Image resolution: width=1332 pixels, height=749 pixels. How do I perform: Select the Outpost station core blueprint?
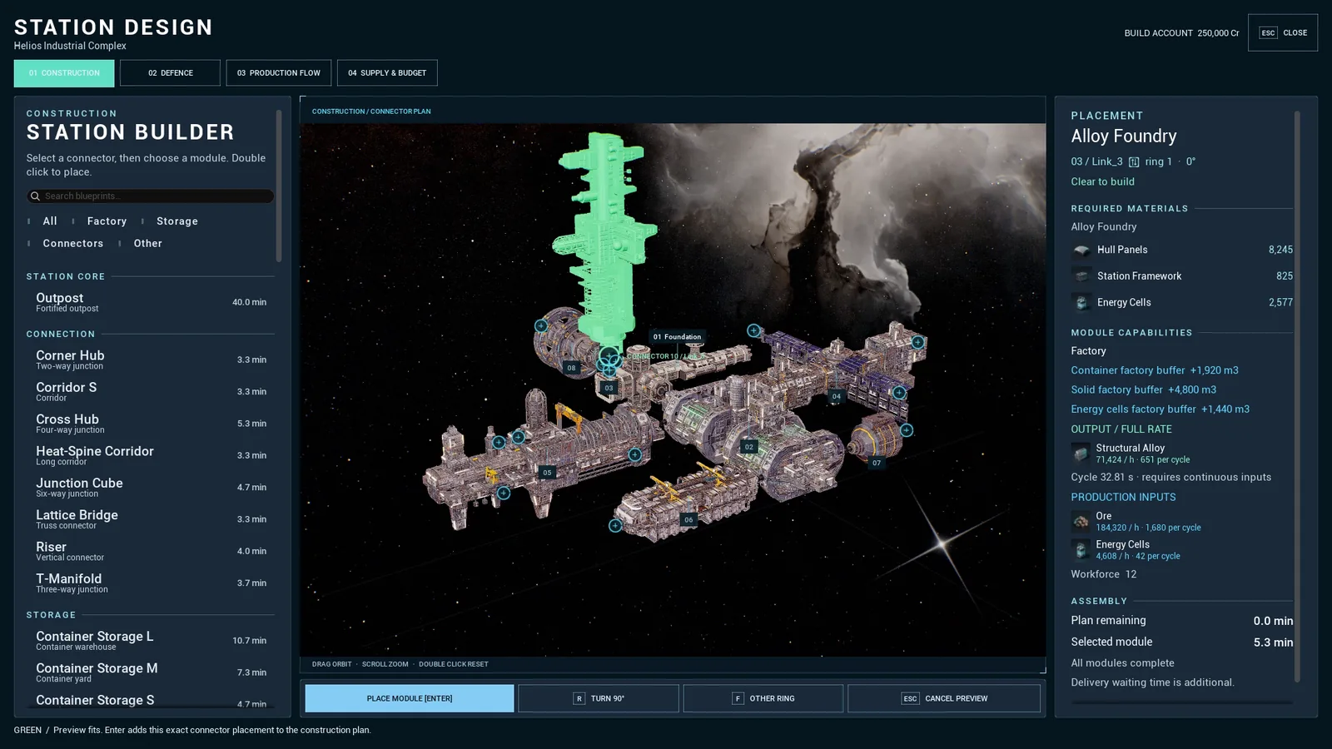151,302
